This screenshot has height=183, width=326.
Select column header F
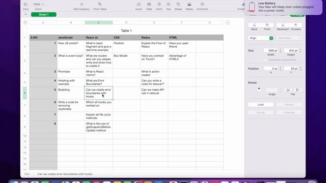pos(182,22)
